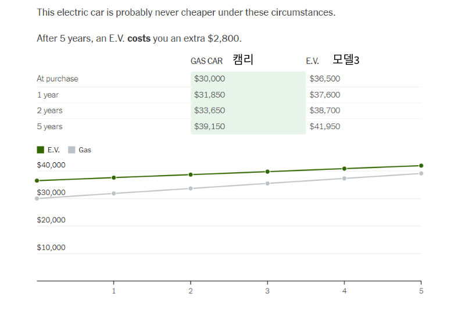Viewport: 465px width, 310px height.
Task: Click the E.V. data point at year 1
Action: click(x=113, y=177)
